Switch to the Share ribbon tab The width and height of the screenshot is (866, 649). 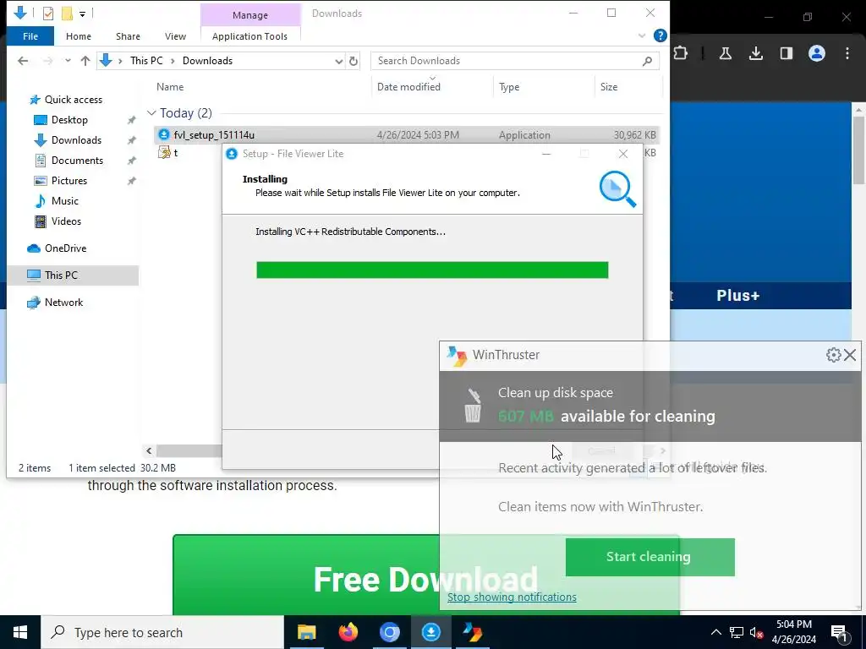point(128,36)
